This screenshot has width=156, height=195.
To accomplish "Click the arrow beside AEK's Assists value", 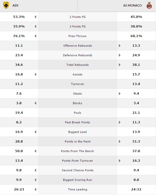I will point(36,74).
